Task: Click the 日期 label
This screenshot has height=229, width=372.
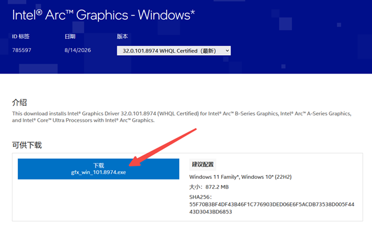Action: pos(70,37)
